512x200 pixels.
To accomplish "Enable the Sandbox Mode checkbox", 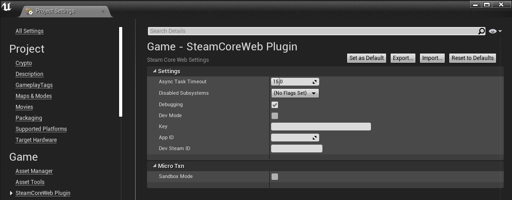I will click(275, 177).
